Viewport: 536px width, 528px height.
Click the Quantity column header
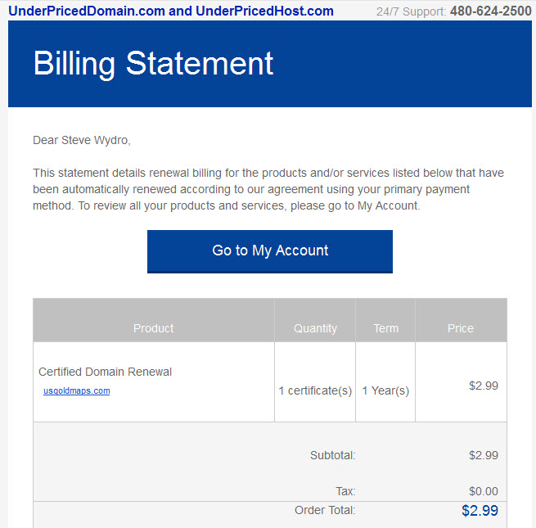tap(315, 328)
